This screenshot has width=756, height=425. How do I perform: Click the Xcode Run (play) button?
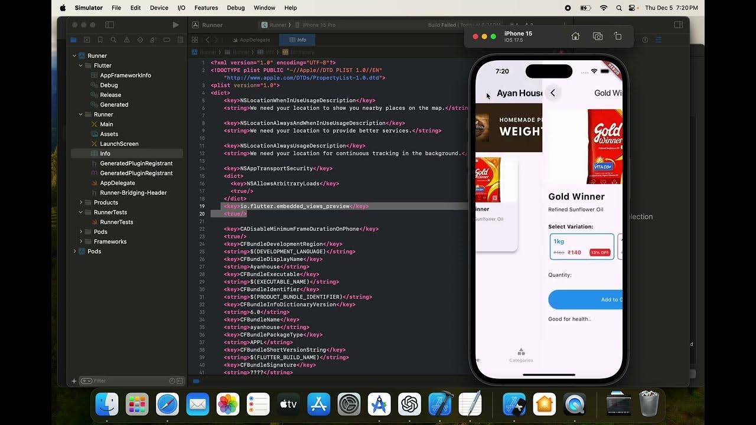point(175,25)
